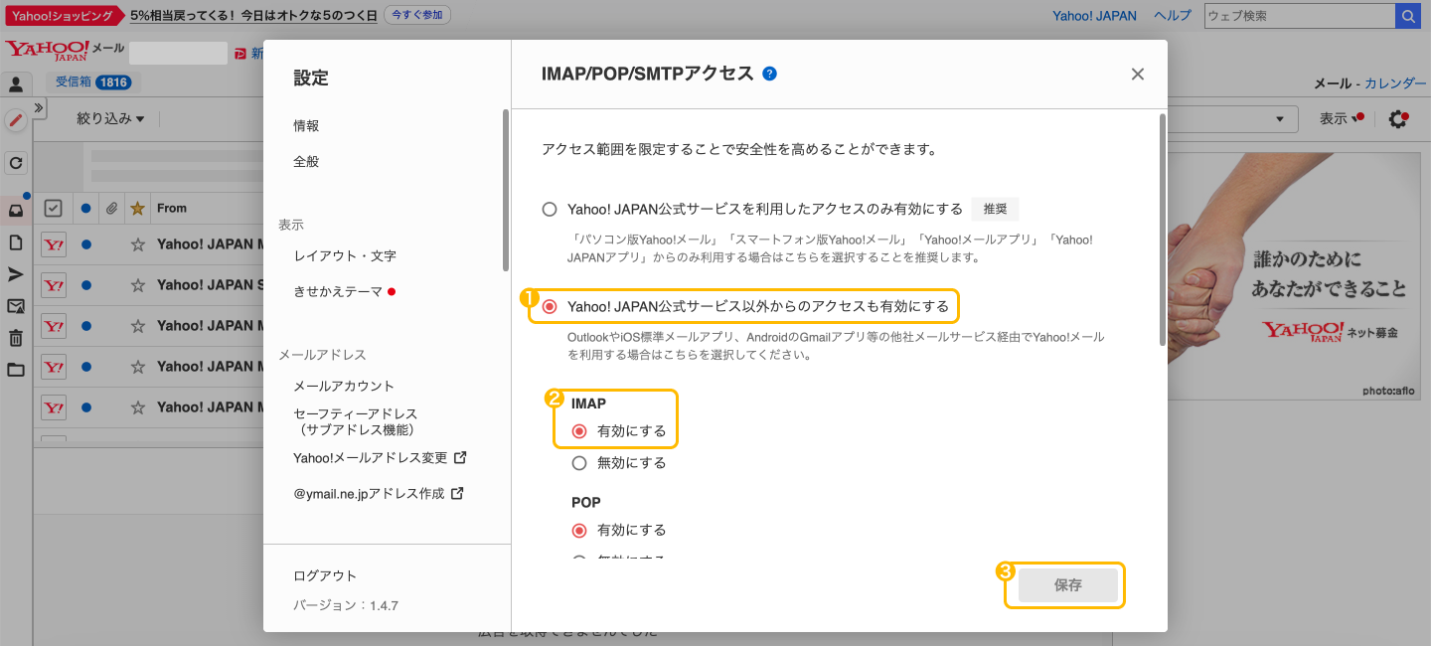The width and height of the screenshot is (1431, 646).
Task: Open メールアカウント settings
Action: click(x=344, y=387)
